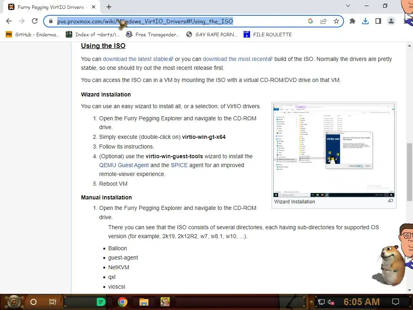The image size is (413, 310).
Task: Toggle the browser side panel
Action: coord(378,21)
